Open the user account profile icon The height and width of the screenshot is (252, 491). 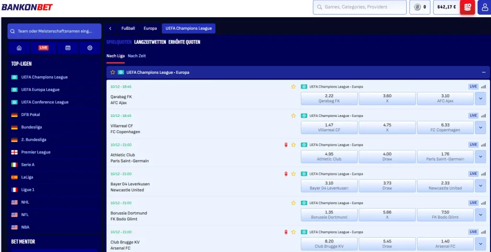point(484,7)
